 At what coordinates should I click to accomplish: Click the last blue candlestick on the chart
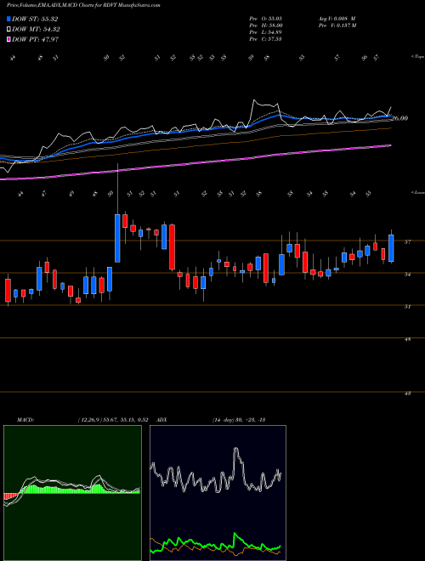[391, 248]
